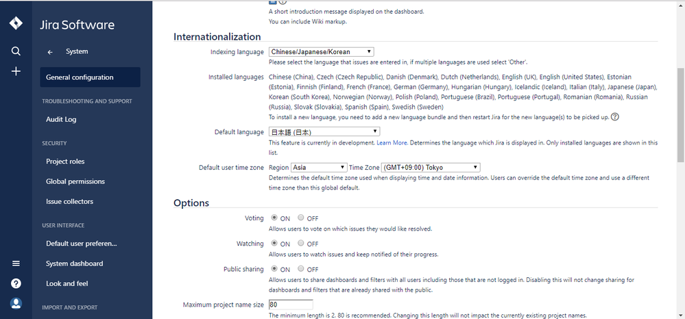Set Watching to ON
This screenshot has height=319, width=685.
274,243
